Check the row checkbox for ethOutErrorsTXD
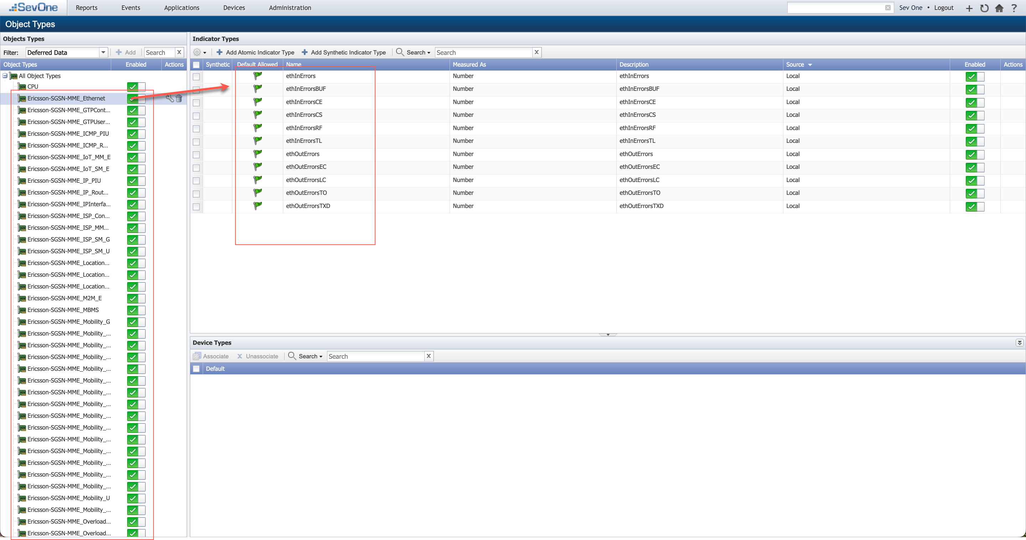This screenshot has height=540, width=1026. point(196,207)
